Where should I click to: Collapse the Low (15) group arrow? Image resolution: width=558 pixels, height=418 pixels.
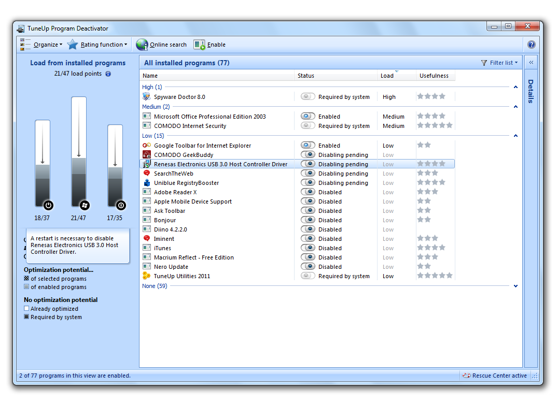point(515,136)
